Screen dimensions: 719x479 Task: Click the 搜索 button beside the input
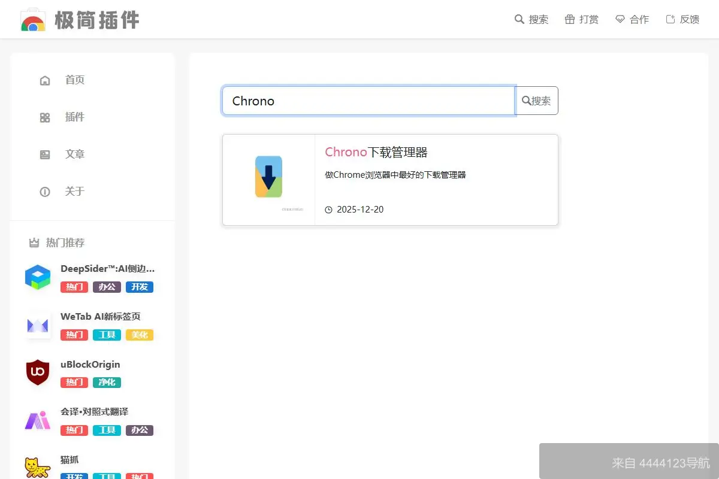pos(536,101)
